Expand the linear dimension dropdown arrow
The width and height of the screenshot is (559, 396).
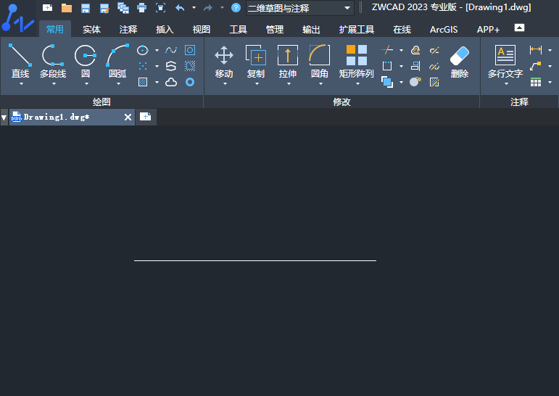(x=550, y=50)
